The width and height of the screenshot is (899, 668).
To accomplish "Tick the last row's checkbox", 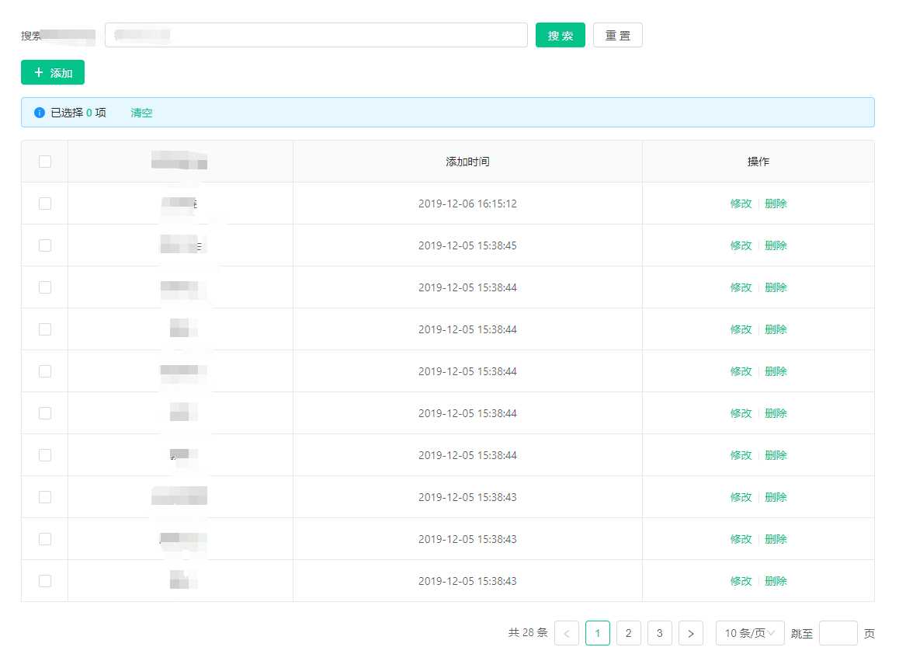I will click(45, 581).
